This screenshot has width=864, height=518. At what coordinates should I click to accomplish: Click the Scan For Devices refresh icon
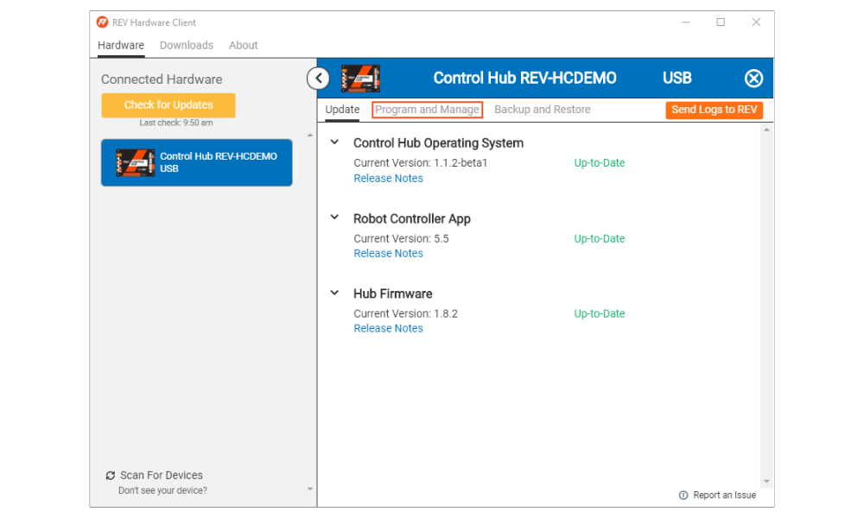(111, 476)
